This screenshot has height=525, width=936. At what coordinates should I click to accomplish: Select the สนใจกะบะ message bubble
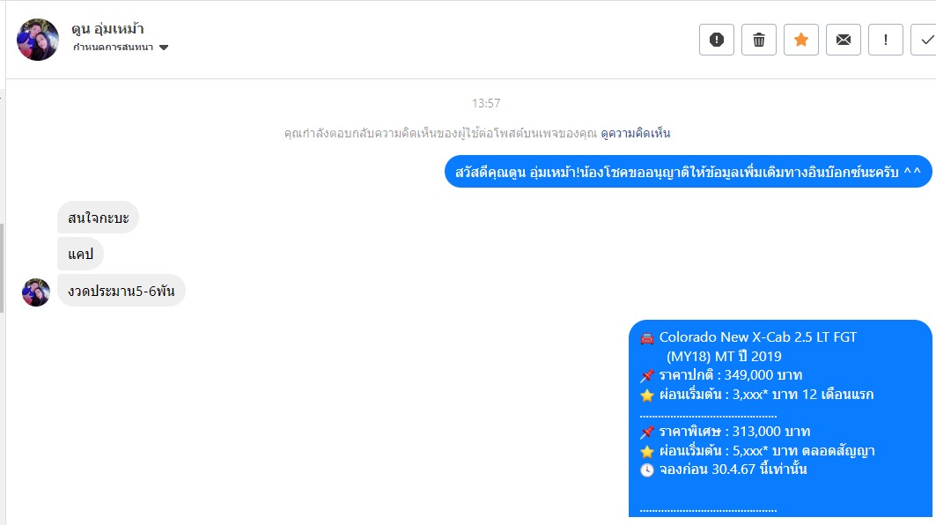(98, 218)
